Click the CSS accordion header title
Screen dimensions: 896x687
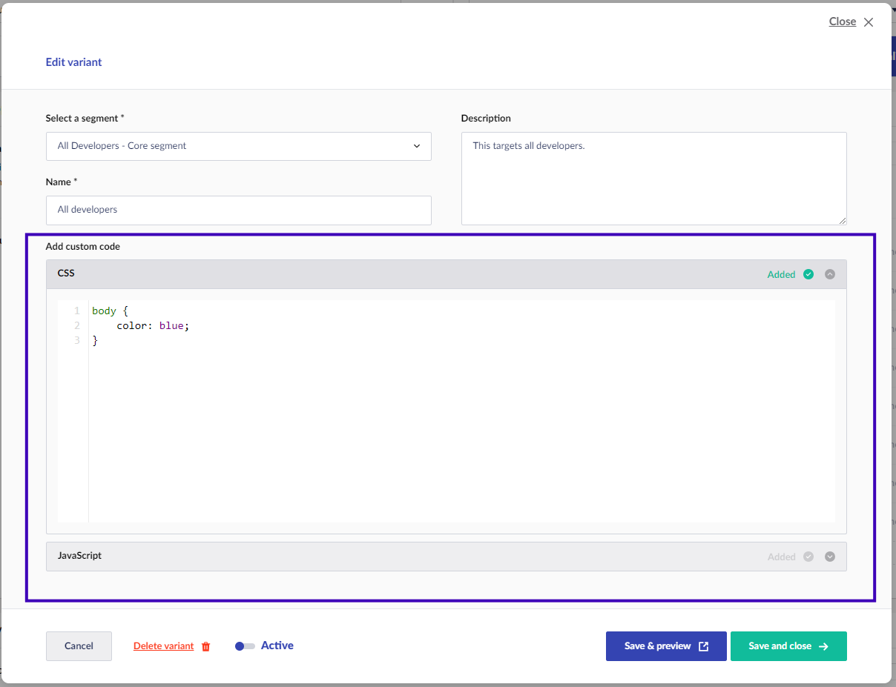click(x=66, y=273)
